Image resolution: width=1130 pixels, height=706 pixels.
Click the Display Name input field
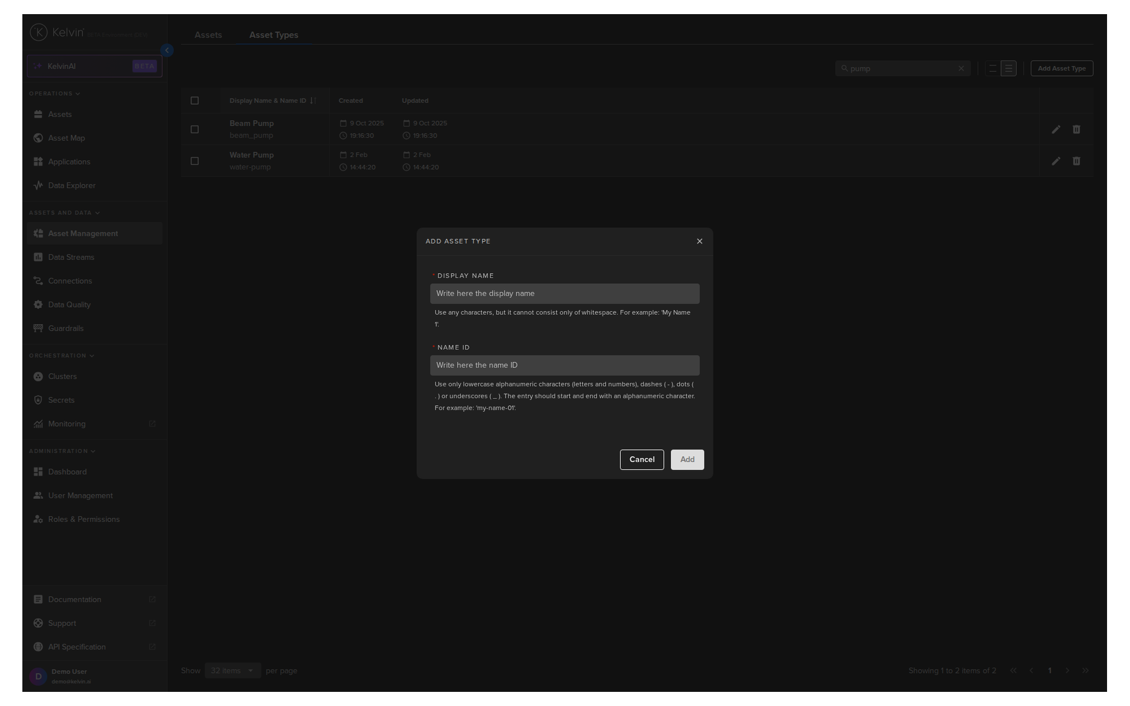(564, 294)
